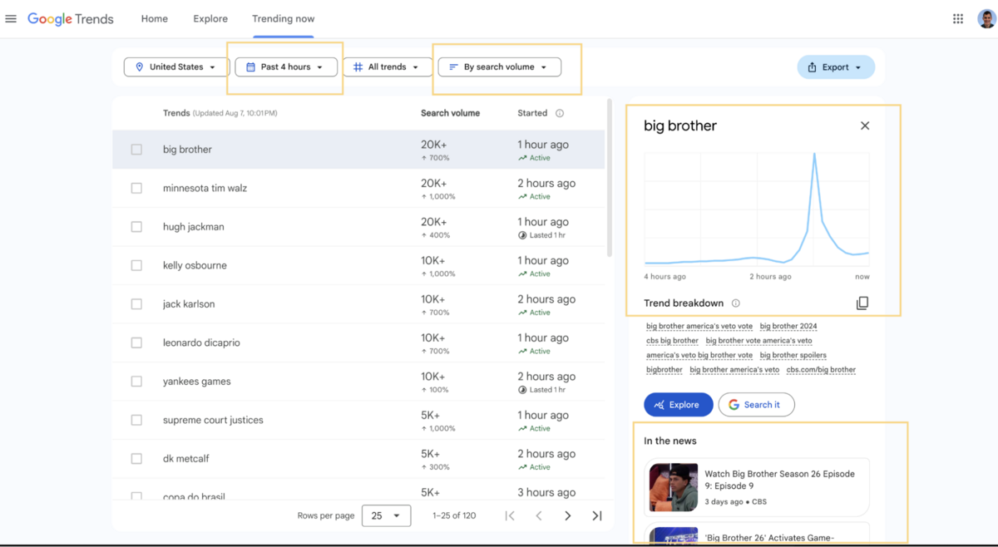The image size is (998, 547).
Task: Go to the next page of trends
Action: [568, 515]
